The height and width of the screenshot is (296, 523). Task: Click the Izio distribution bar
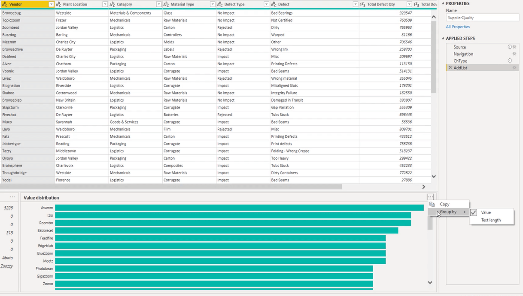(233, 215)
